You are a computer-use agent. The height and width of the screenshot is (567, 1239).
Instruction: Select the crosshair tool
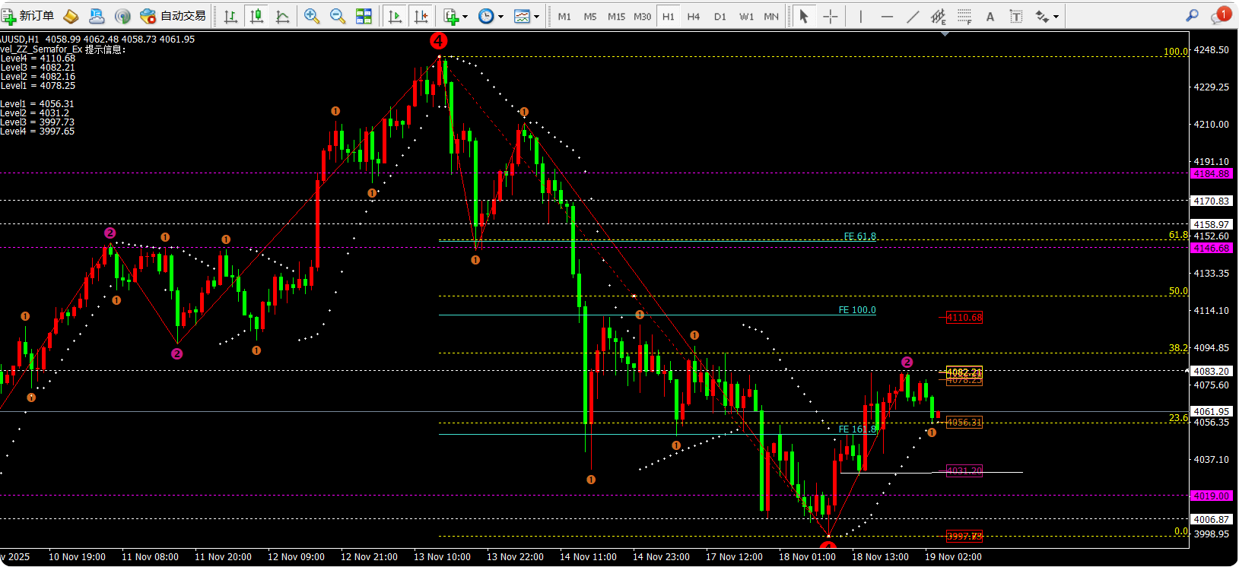tap(831, 16)
